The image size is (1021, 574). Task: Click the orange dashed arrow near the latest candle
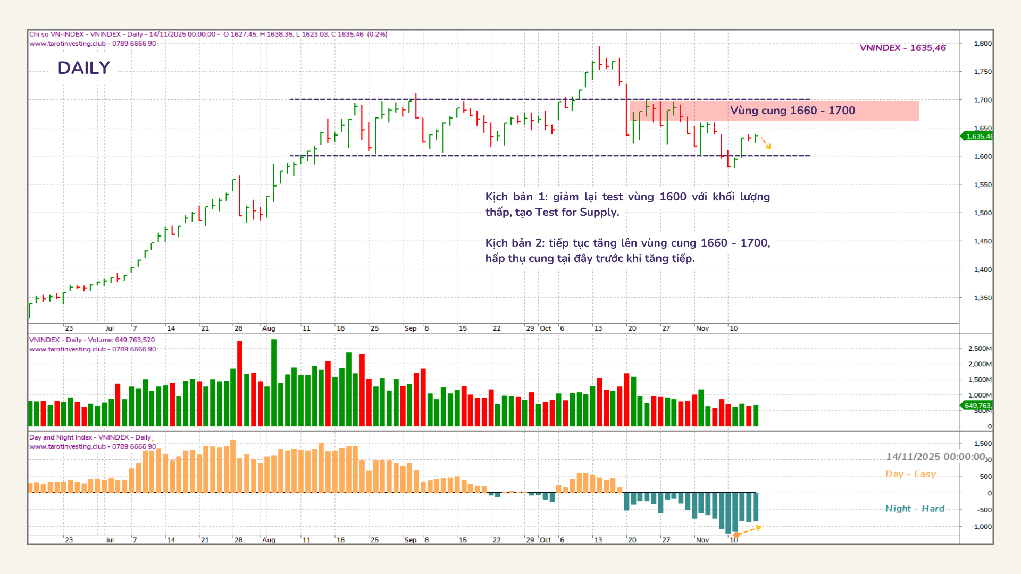click(x=766, y=143)
